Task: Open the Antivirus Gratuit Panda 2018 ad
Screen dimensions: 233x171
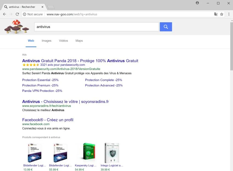Action: point(80,61)
